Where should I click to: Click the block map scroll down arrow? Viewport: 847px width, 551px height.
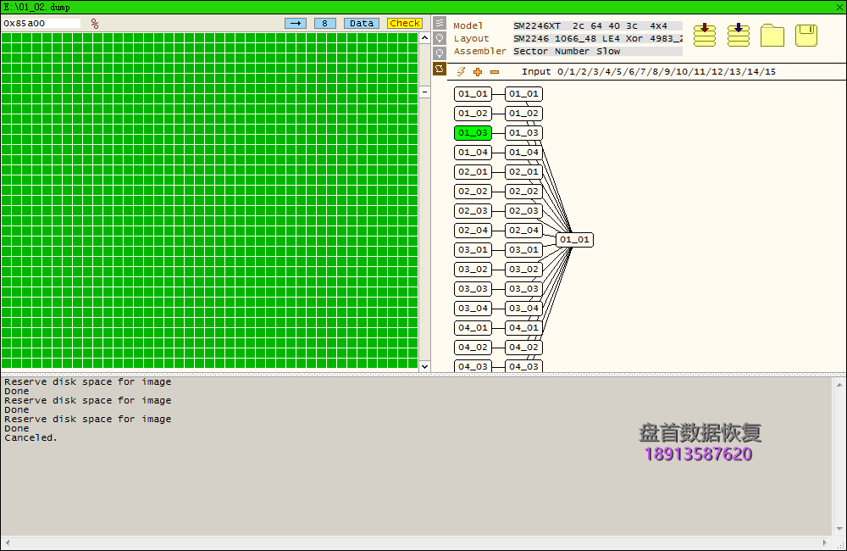click(x=424, y=366)
